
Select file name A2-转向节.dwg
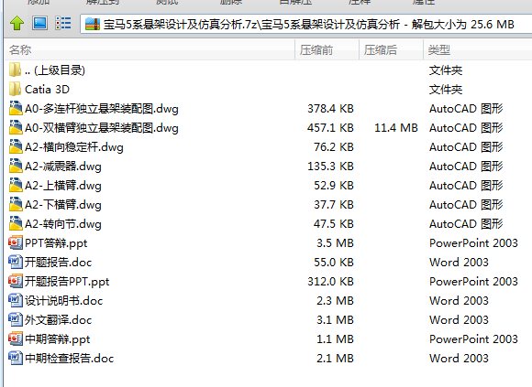click(x=63, y=224)
